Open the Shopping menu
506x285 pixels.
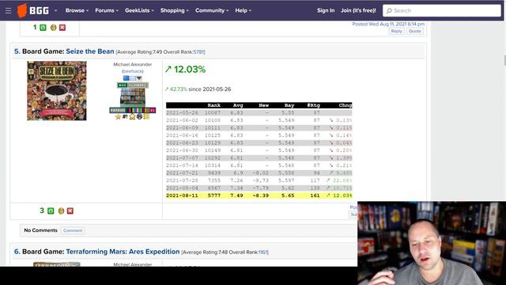pyautogui.click(x=174, y=10)
